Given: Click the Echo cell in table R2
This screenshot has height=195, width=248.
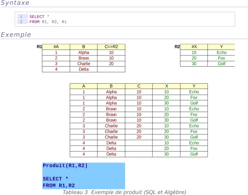Looking at the screenshot, I should pyautogui.click(x=221, y=52).
